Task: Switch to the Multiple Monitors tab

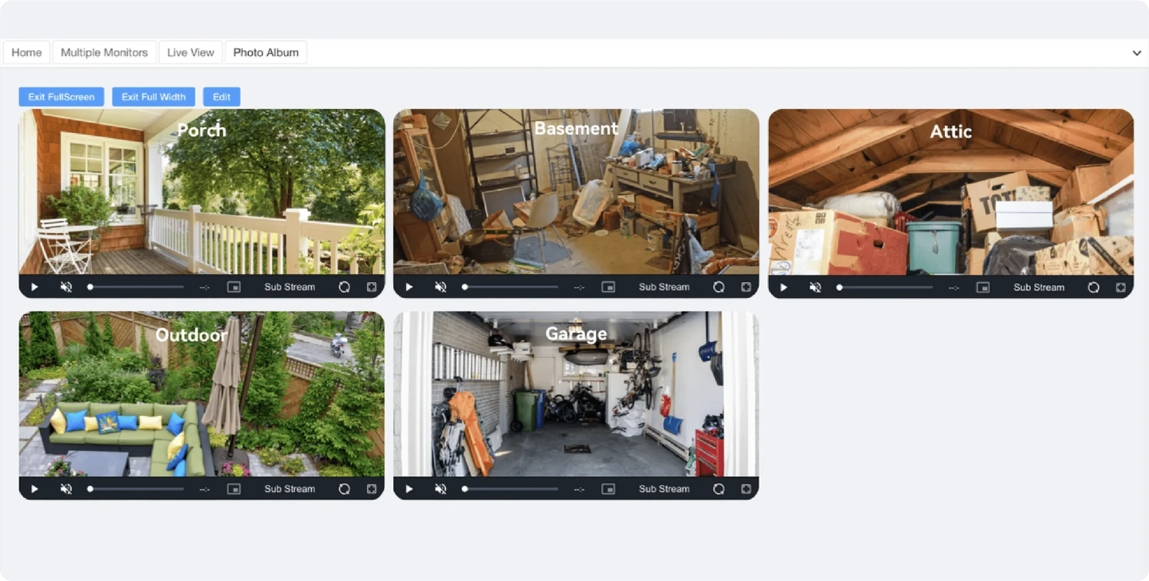Action: point(104,52)
